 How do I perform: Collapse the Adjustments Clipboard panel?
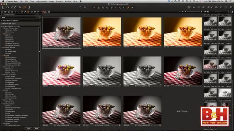click(1, 20)
